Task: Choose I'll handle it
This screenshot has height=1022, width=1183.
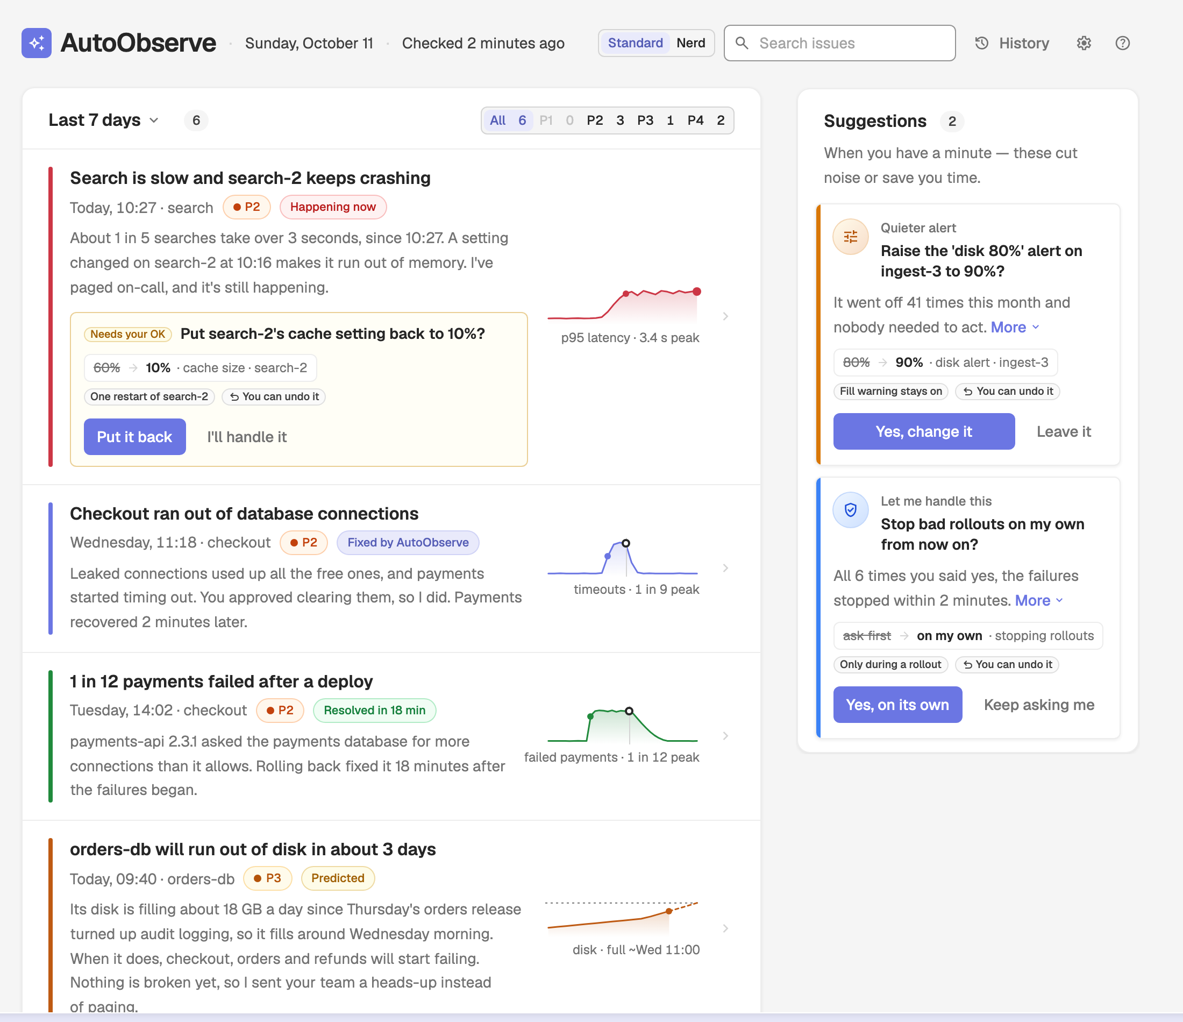Action: pyautogui.click(x=247, y=437)
